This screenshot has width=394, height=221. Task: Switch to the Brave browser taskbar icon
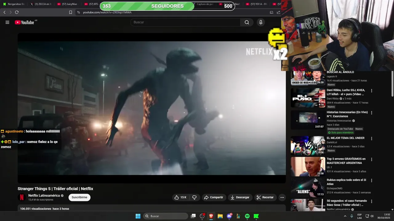211,216
